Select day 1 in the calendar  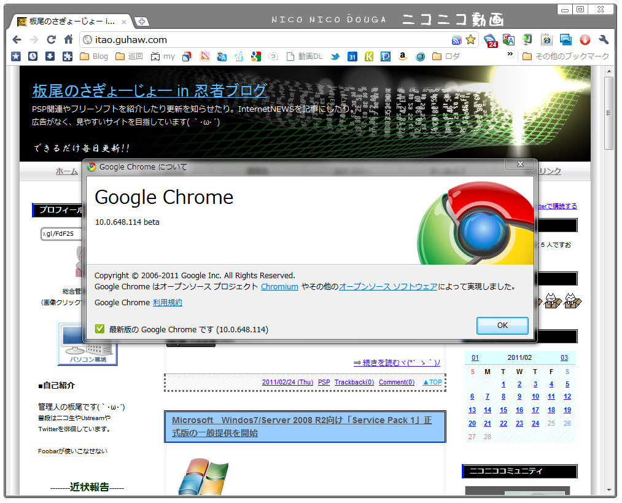coord(503,384)
